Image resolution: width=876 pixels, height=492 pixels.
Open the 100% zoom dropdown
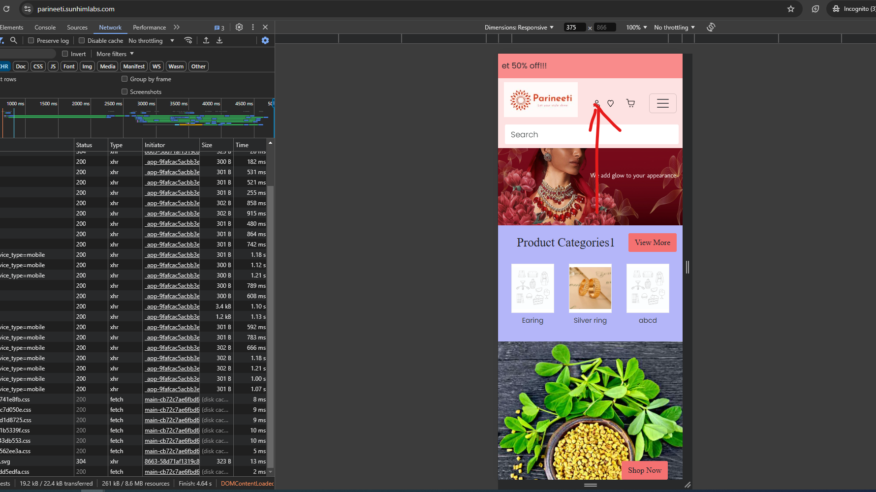(x=636, y=28)
